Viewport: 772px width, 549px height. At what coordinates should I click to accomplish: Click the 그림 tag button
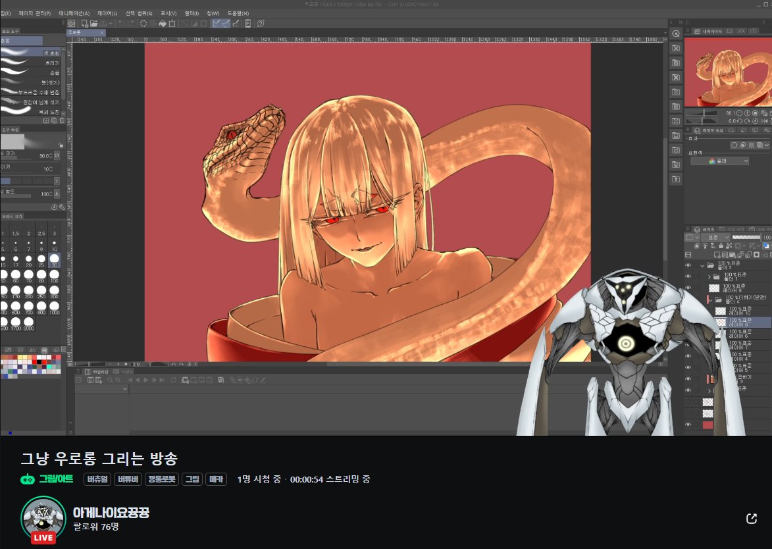(x=192, y=479)
